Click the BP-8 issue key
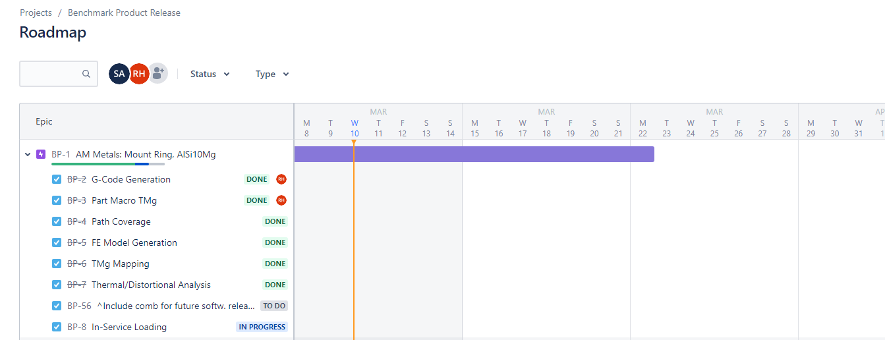Screen dimensions: 885x340 click(77, 327)
